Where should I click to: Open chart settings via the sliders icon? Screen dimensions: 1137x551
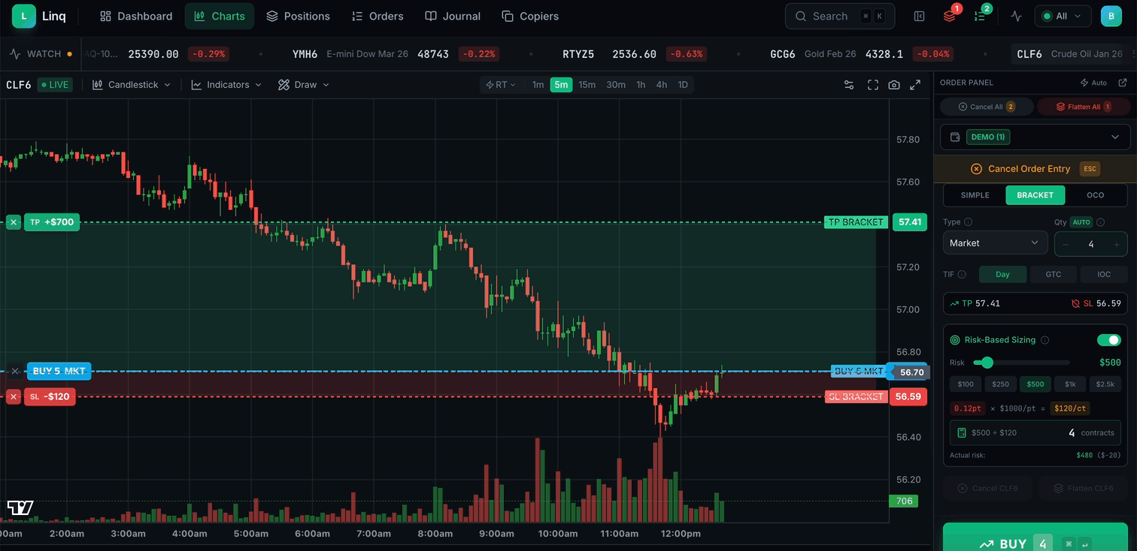[849, 84]
